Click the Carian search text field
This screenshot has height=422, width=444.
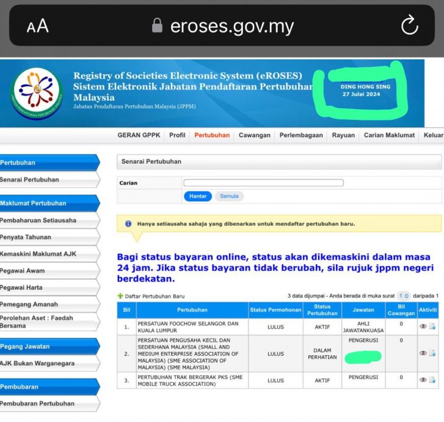pos(263,183)
